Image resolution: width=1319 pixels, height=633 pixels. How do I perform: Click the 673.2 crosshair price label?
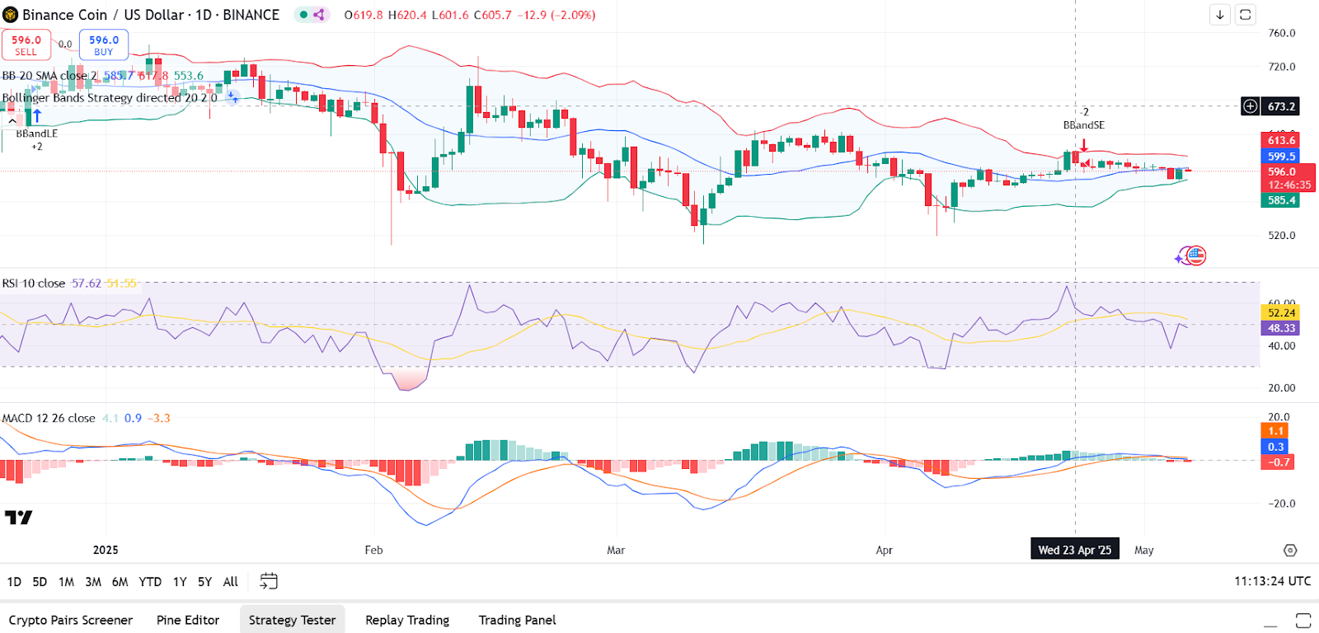(x=1281, y=106)
